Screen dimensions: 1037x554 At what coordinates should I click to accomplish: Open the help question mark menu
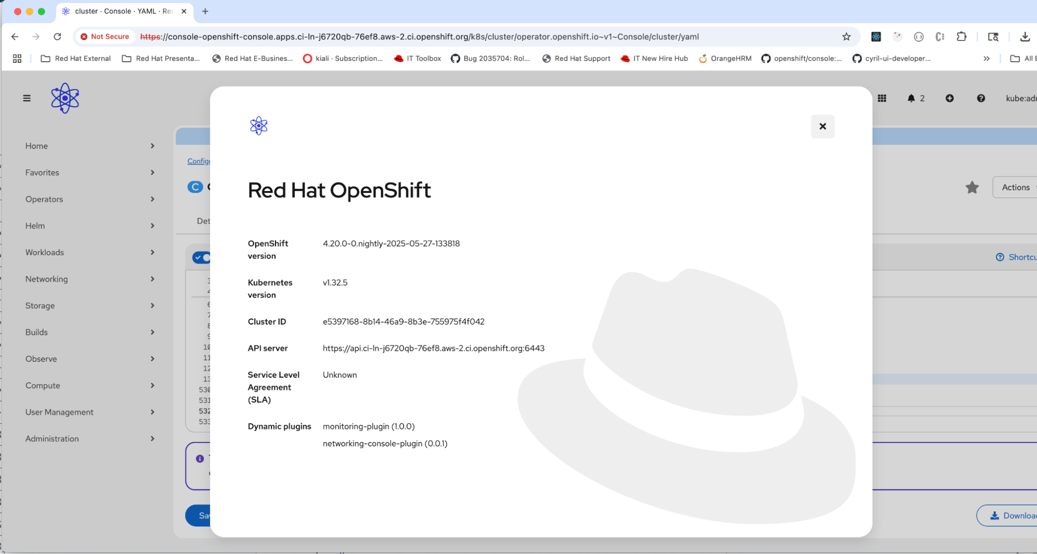pyautogui.click(x=980, y=98)
